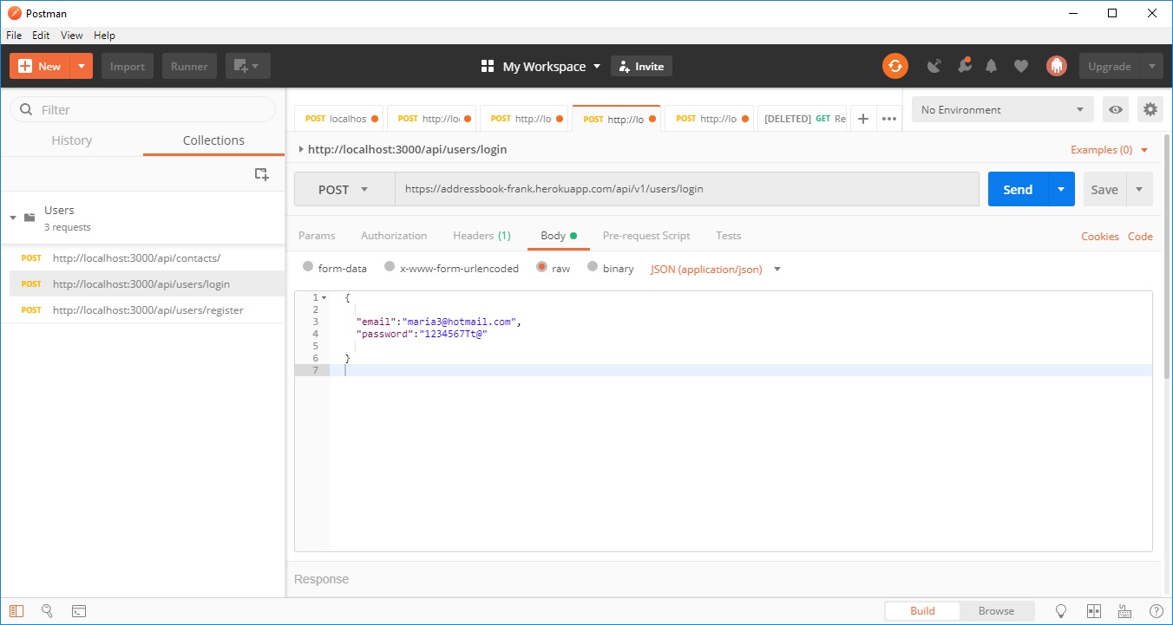Open the tab options ellipsis menu
The height and width of the screenshot is (625, 1173).
(889, 119)
